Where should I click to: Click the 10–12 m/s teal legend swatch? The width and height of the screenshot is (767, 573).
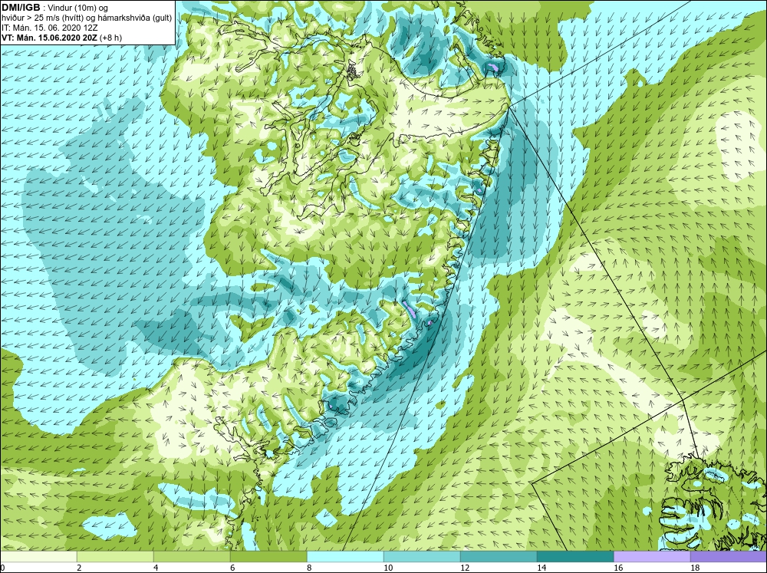tap(422, 557)
